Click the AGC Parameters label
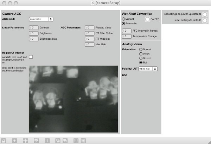 71,27
